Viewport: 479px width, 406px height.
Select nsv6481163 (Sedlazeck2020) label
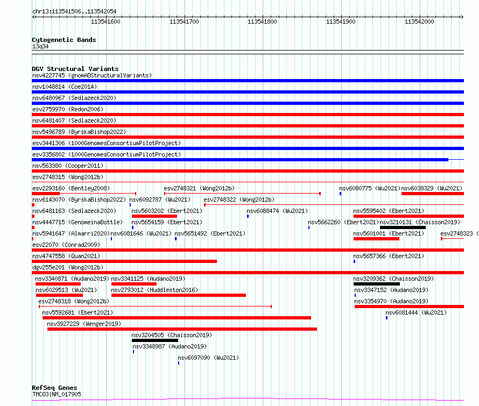click(x=74, y=211)
